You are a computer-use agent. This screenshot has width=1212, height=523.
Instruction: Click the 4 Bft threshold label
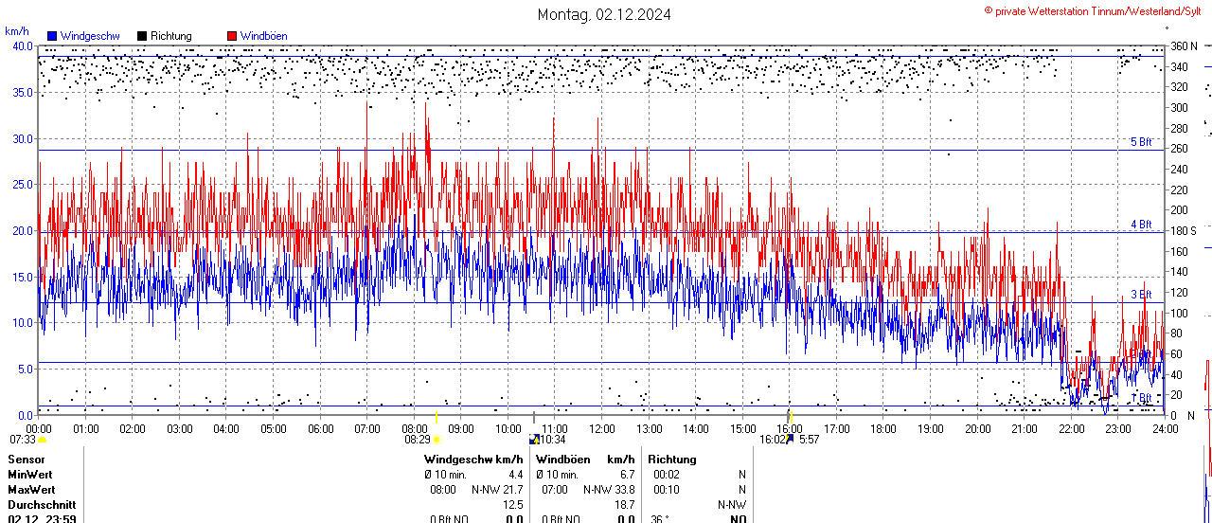point(1141,225)
